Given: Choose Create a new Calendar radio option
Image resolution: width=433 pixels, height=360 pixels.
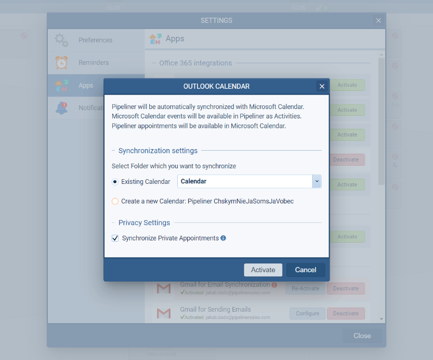Looking at the screenshot, I should pyautogui.click(x=115, y=201).
